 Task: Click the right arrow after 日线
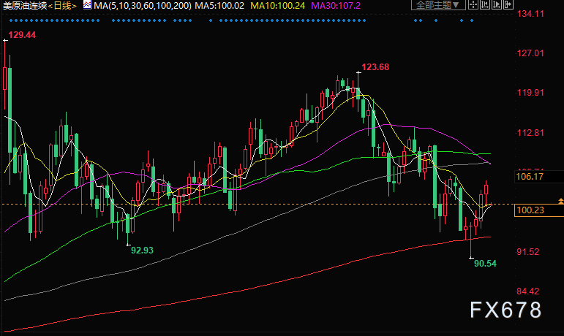click(75, 6)
